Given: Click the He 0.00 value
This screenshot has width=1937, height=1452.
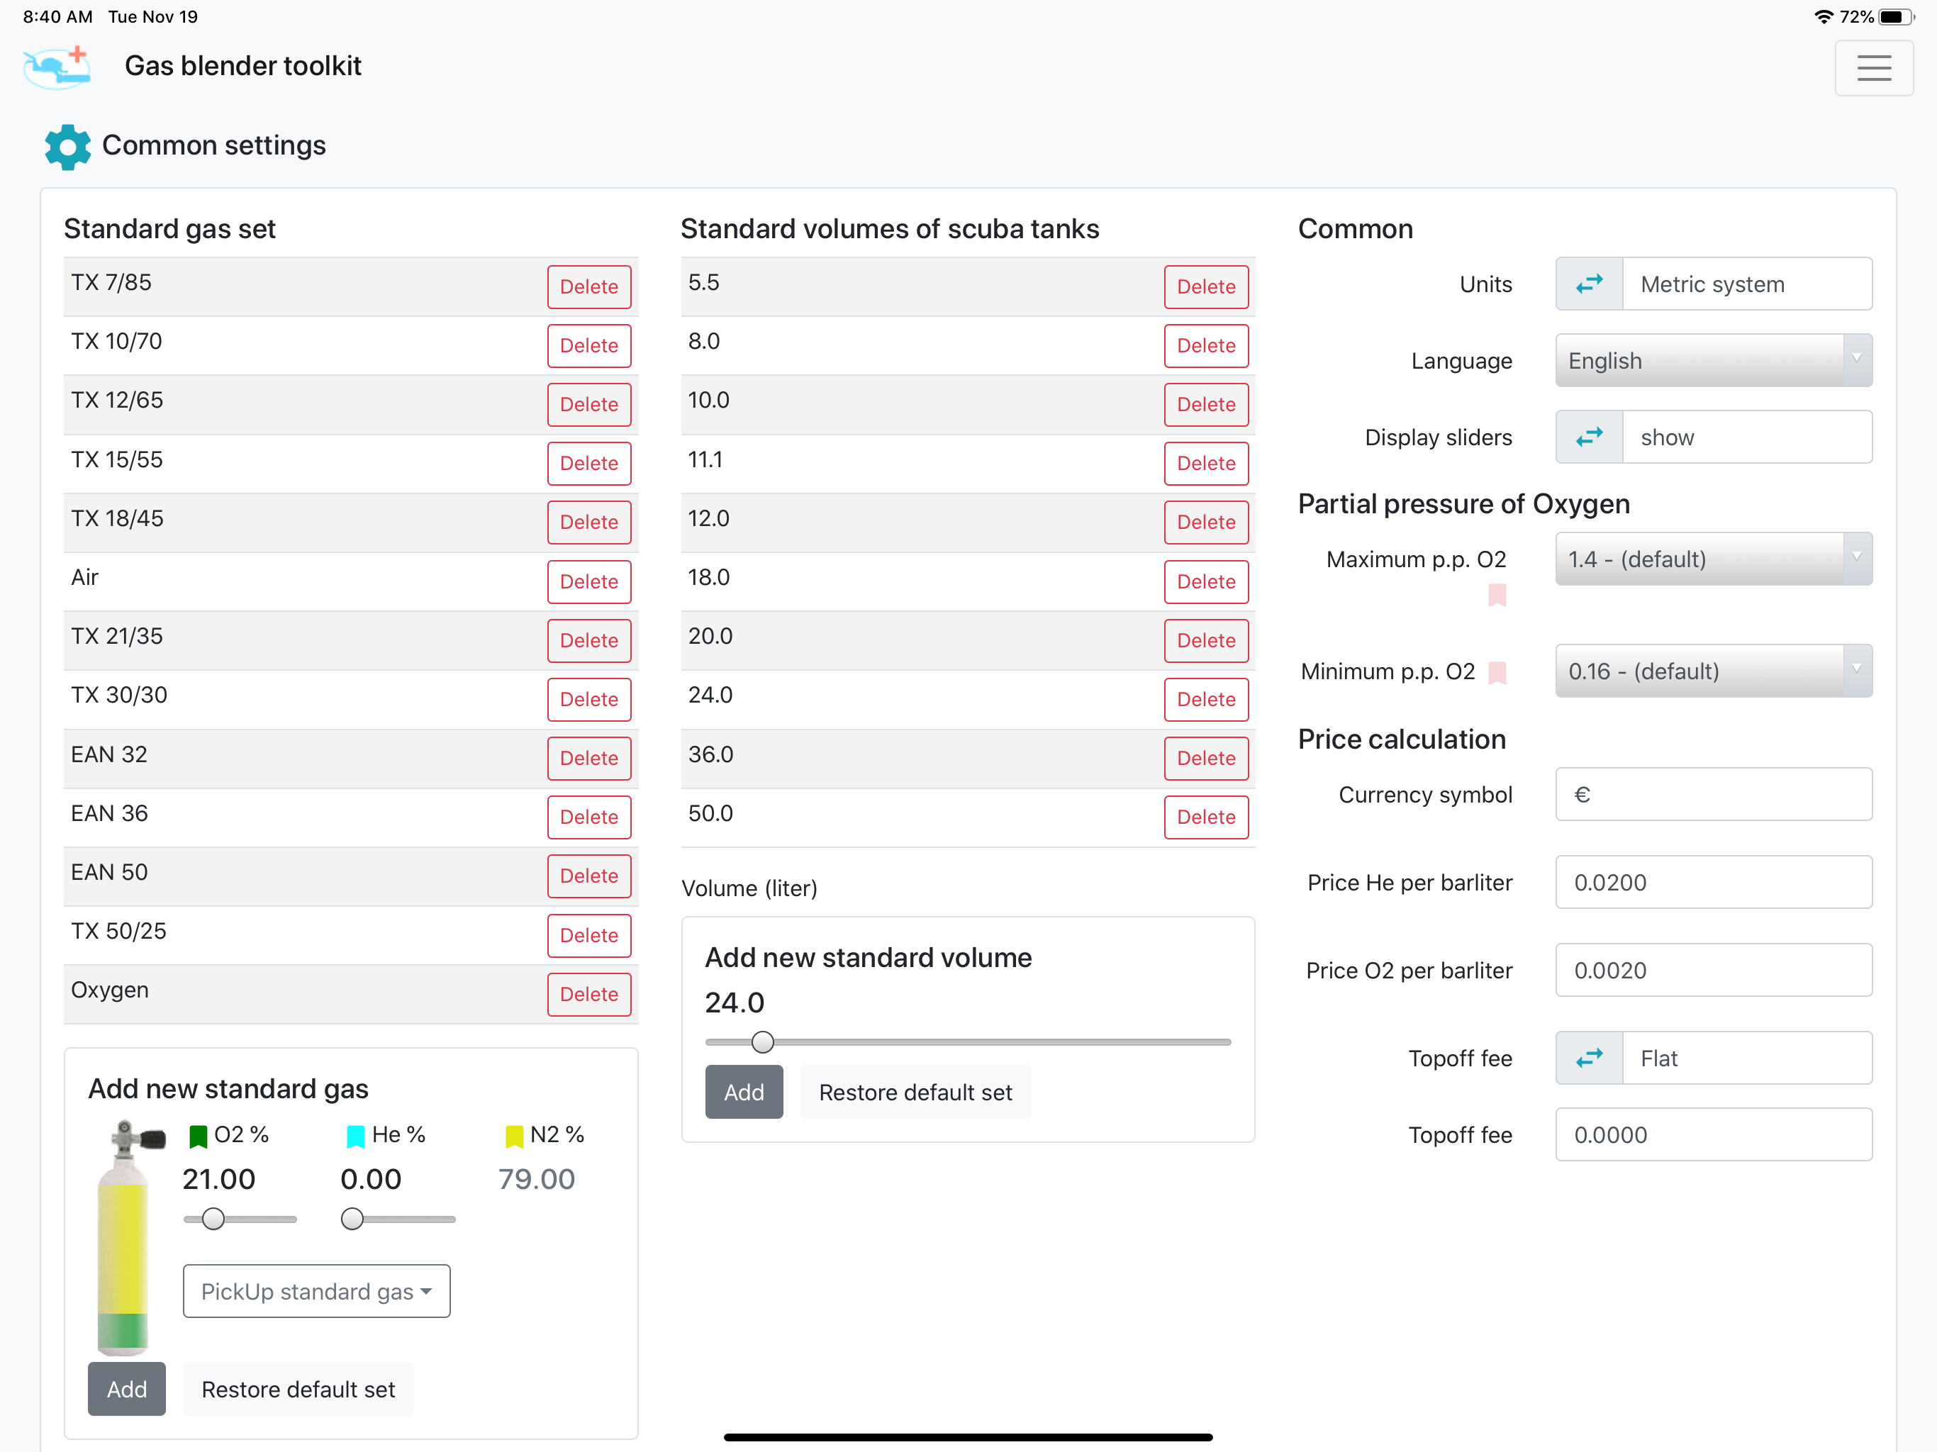Looking at the screenshot, I should coord(372,1179).
